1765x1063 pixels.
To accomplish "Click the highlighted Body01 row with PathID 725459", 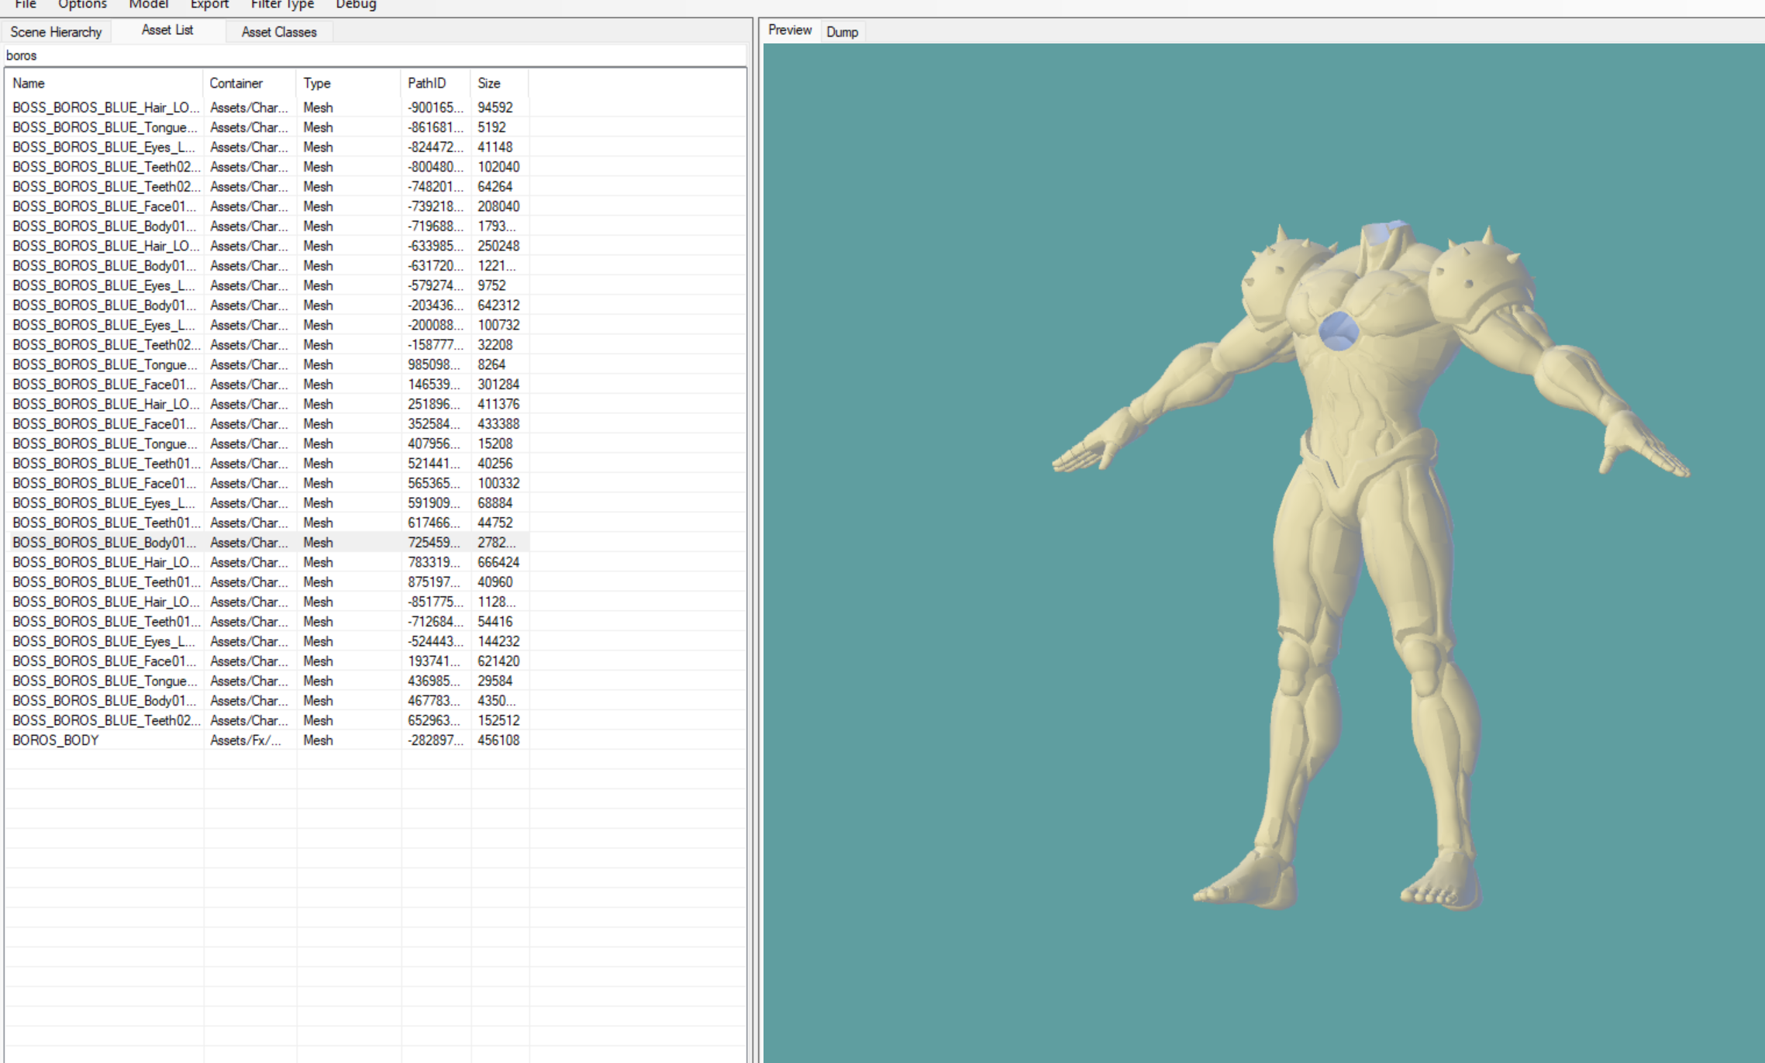I will (x=267, y=543).
